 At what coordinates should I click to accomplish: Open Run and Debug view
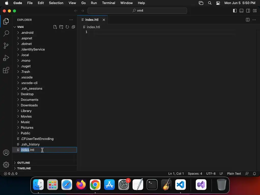click(6, 58)
